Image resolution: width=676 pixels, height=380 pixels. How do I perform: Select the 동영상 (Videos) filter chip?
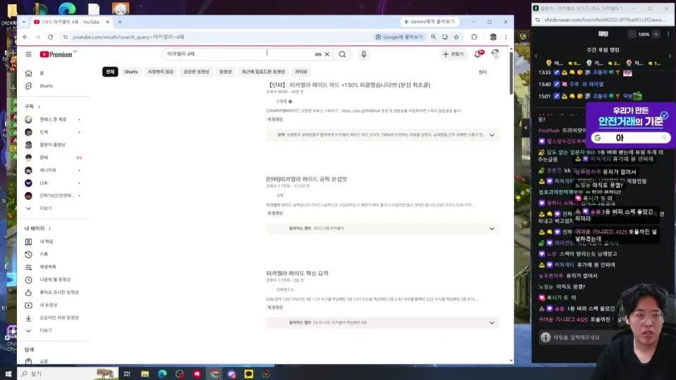pos(225,72)
